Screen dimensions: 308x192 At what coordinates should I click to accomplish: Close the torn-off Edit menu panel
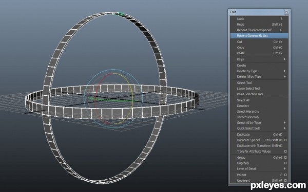click(286, 12)
